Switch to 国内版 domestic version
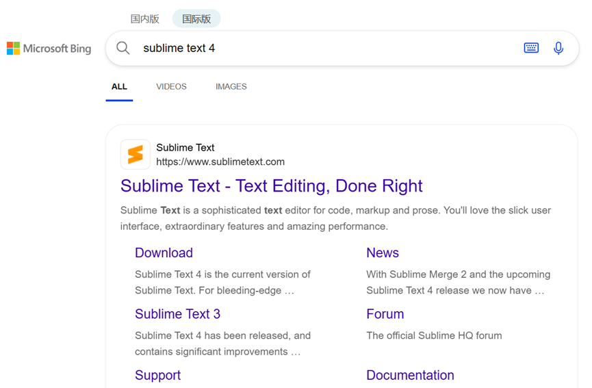 (x=145, y=19)
